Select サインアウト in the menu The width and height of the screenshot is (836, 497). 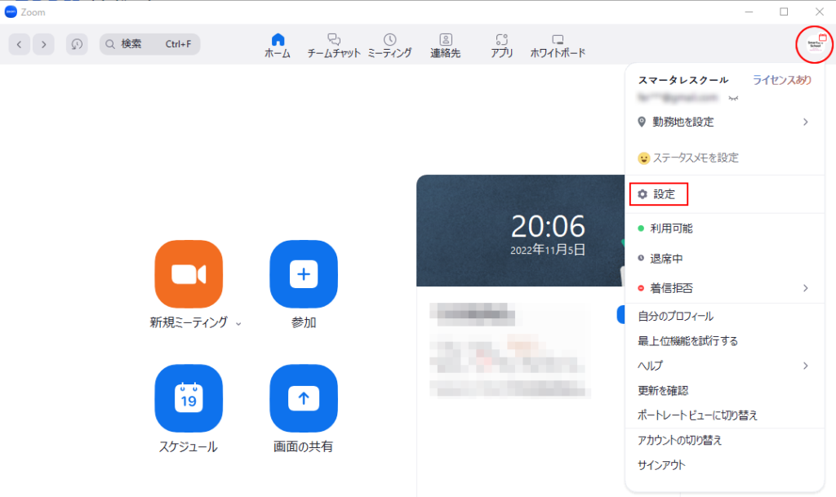[661, 465]
